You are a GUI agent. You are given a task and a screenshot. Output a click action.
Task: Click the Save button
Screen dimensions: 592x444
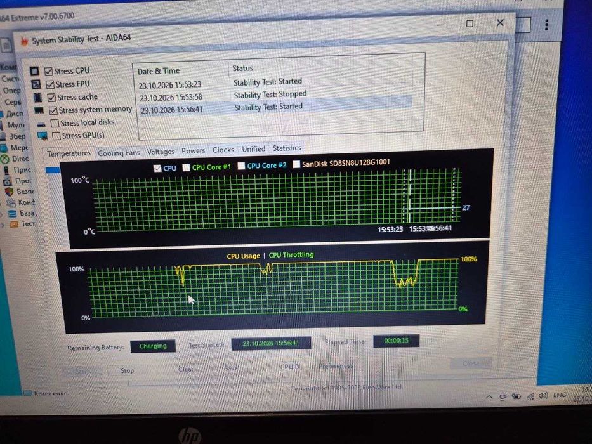coord(231,368)
